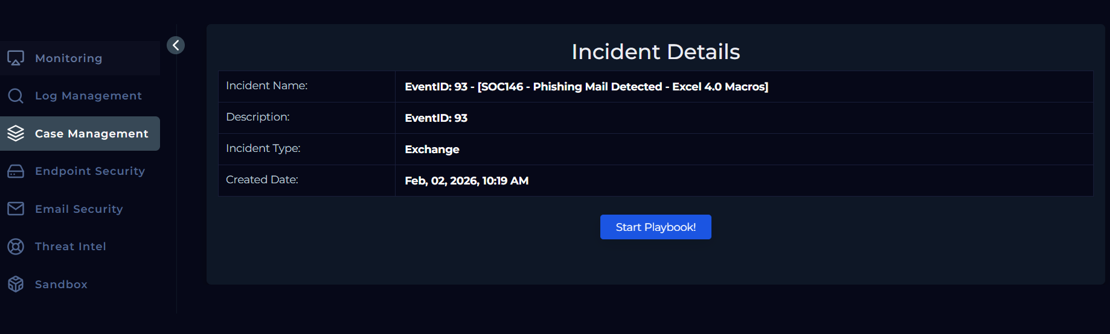
Task: Click the Email Security envelope icon
Action: point(16,209)
